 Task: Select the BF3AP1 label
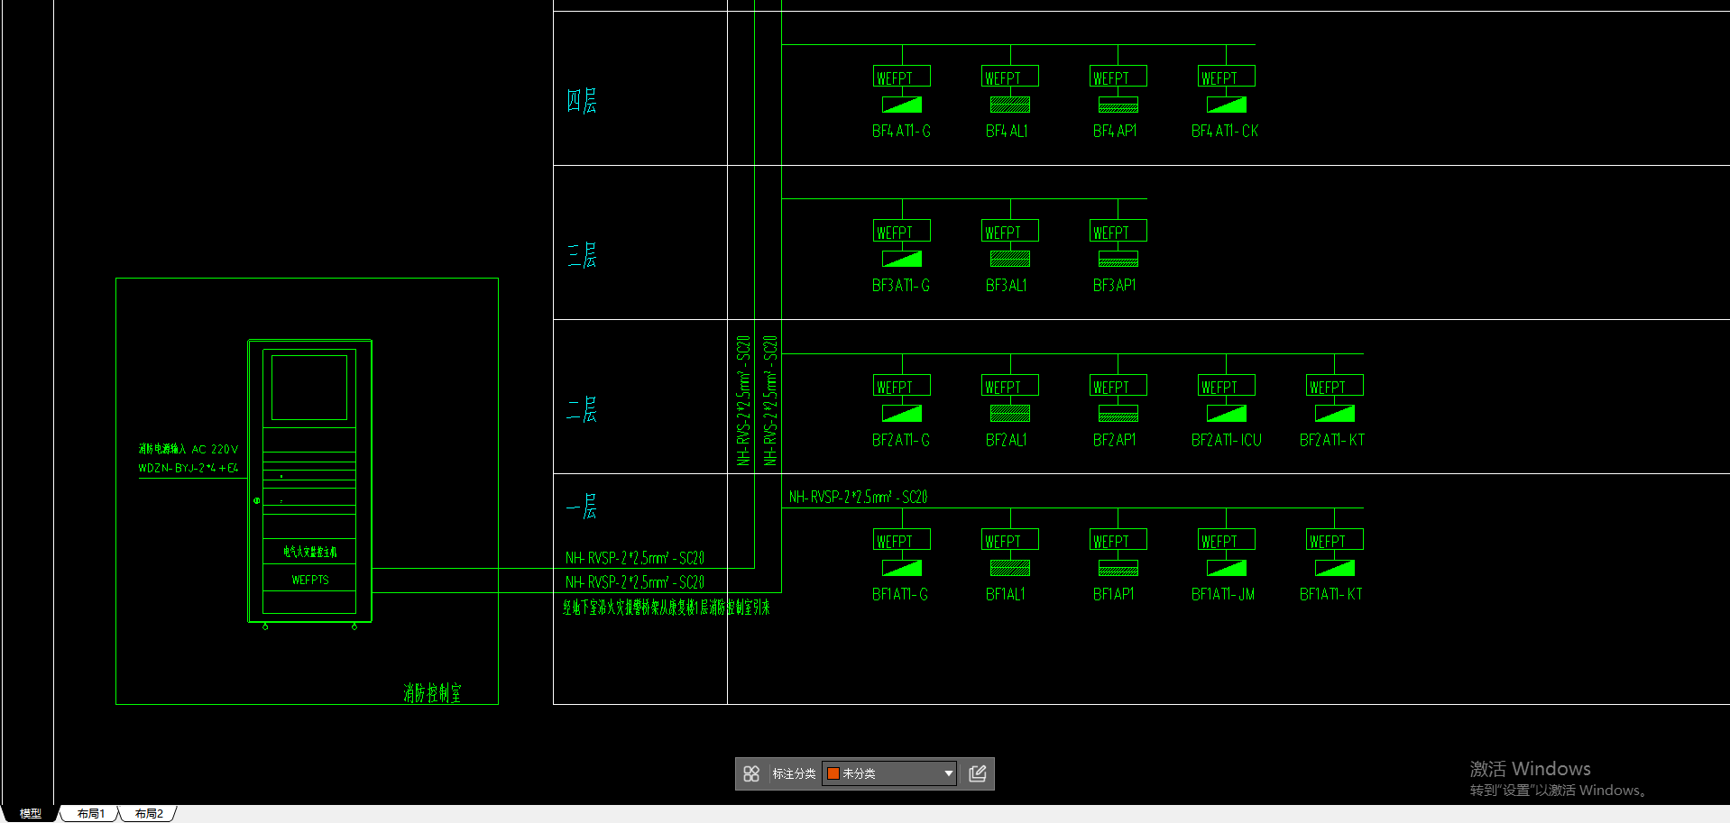coord(1115,285)
